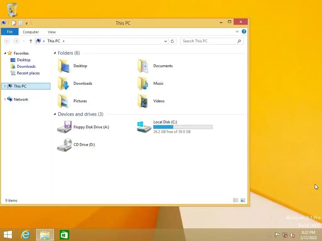Click the muted volume tray icon
Viewport: 322px width, 241px height.
click(x=292, y=235)
